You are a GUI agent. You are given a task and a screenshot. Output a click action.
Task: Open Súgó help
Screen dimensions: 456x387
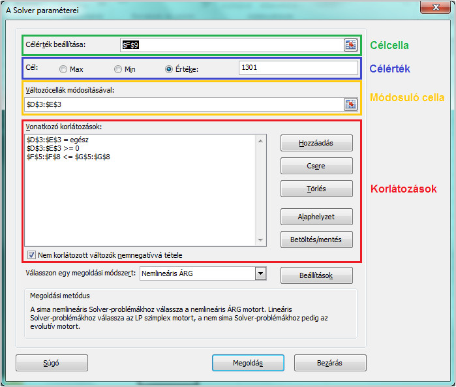(x=52, y=363)
